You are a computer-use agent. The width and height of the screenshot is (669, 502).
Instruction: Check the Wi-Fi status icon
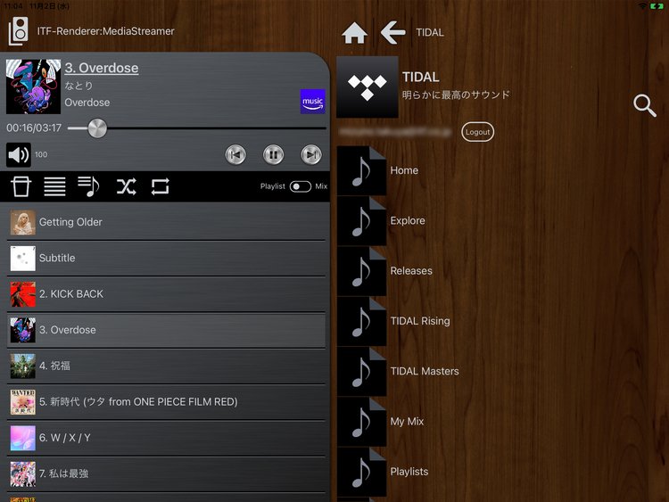[642, 6]
